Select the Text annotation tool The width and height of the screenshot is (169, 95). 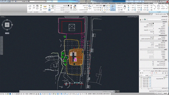125,7
